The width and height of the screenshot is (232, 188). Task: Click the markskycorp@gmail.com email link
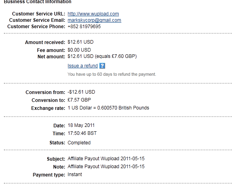click(94, 20)
